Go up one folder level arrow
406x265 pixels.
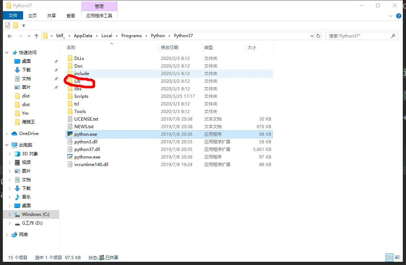pos(36,36)
